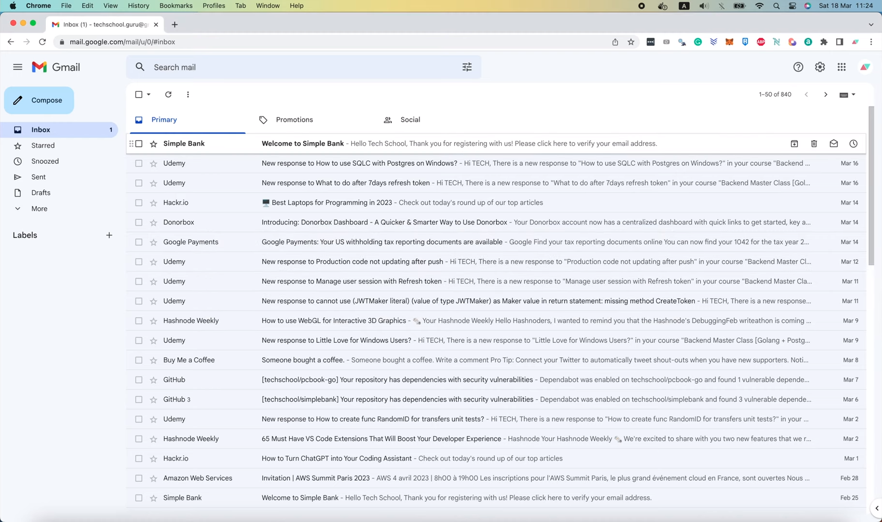The height and width of the screenshot is (522, 882).
Task: Open a new Chrome tab
Action: [175, 25]
